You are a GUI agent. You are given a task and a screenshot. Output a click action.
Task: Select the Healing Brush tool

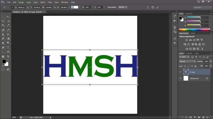(3, 30)
